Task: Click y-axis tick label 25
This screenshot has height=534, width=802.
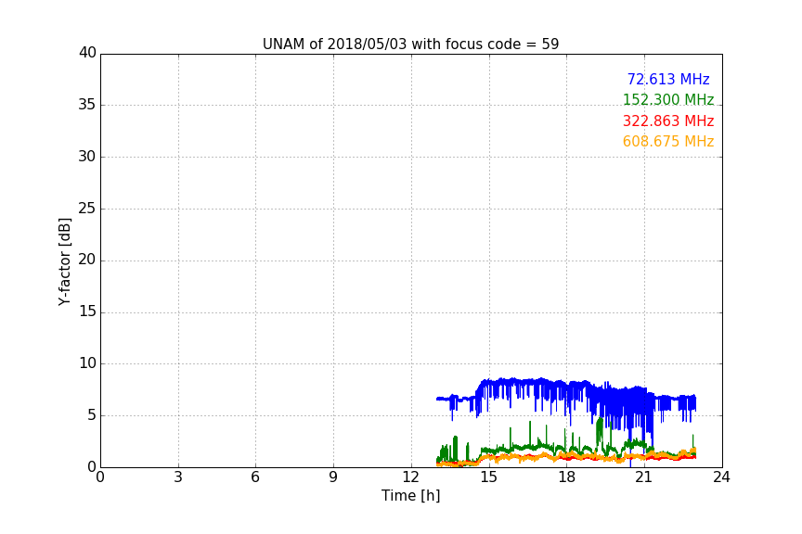Action: point(87,209)
